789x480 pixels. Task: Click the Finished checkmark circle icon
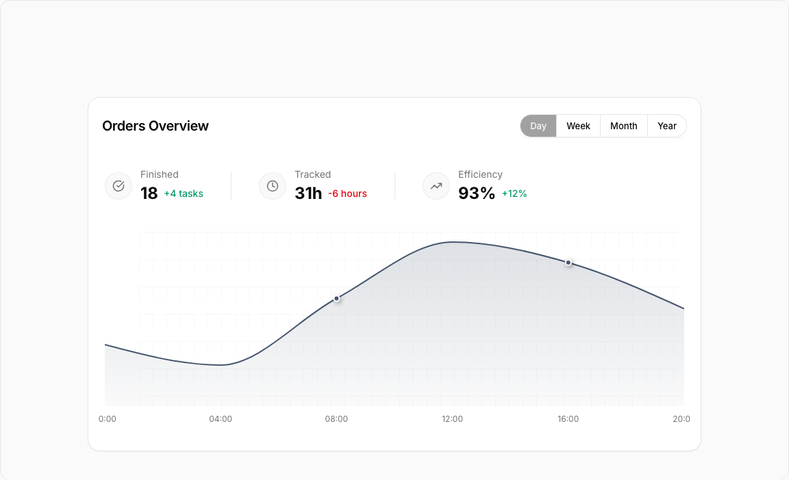[x=118, y=186]
